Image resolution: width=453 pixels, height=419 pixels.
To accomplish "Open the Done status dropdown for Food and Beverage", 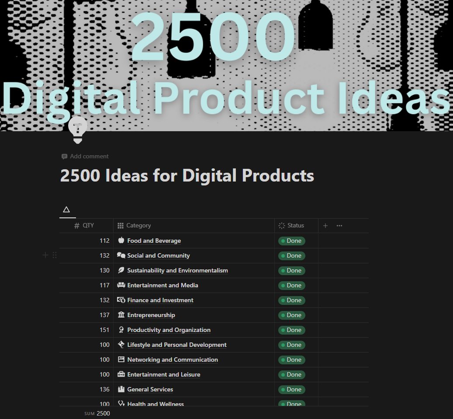I will click(291, 241).
